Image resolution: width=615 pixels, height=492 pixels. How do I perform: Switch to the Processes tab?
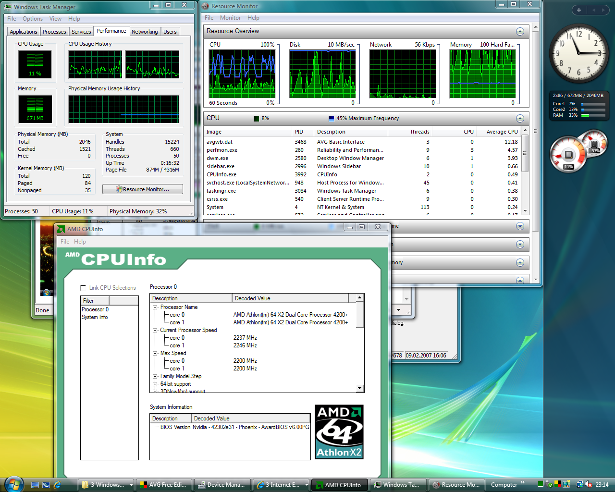[54, 32]
